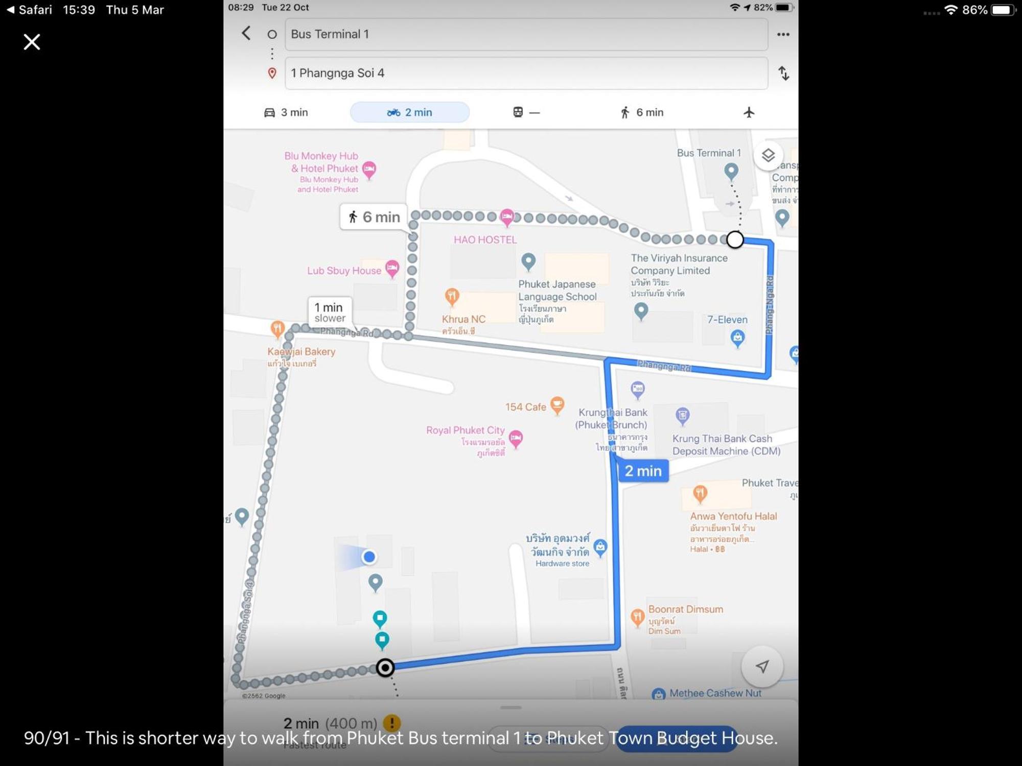Viewport: 1022px width, 766px height.
Task: Tap the Blu Monkey Hub hotel pin
Action: click(369, 170)
